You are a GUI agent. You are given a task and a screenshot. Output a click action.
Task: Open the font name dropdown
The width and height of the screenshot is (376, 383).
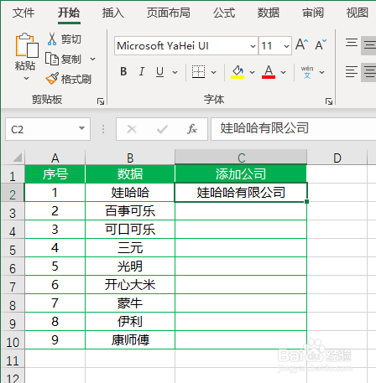253,46
